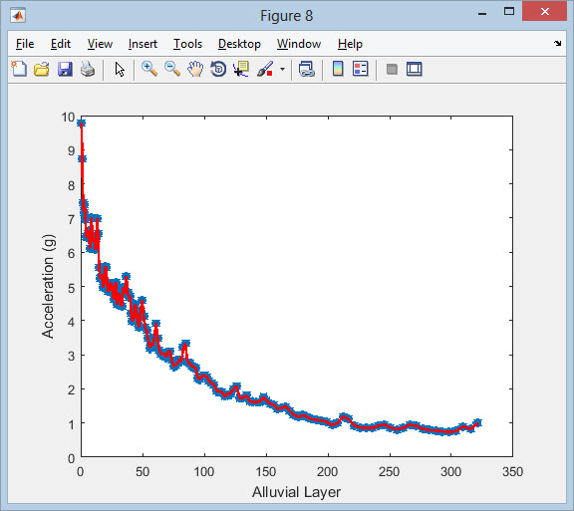This screenshot has width=574, height=511.
Task: Click the Show Plot Tools icon
Action: coord(414,69)
